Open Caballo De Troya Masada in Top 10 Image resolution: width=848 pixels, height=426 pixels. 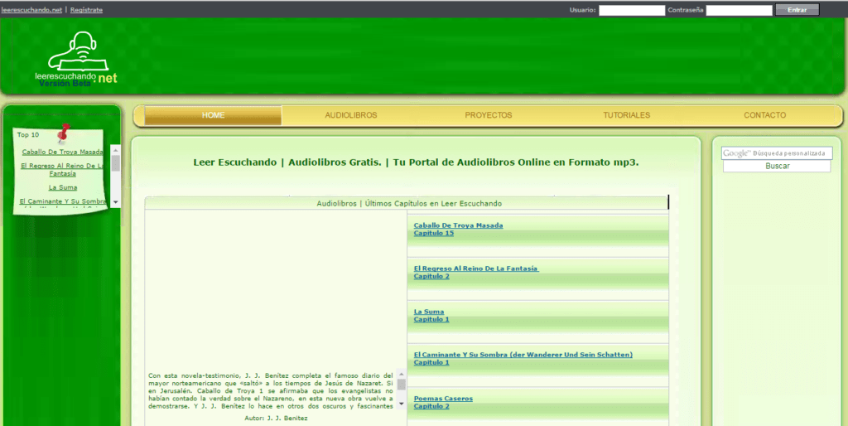tap(62, 152)
